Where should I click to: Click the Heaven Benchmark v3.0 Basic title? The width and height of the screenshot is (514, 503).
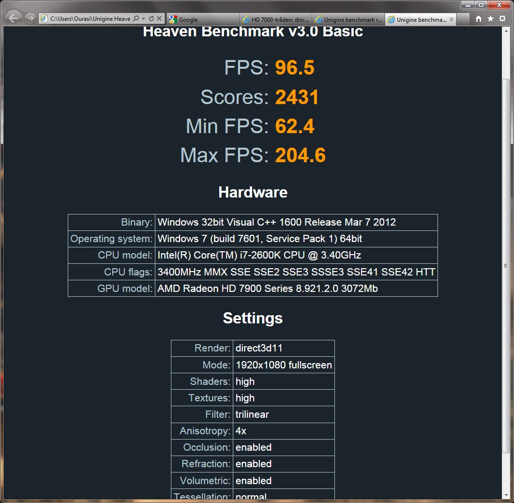[253, 32]
